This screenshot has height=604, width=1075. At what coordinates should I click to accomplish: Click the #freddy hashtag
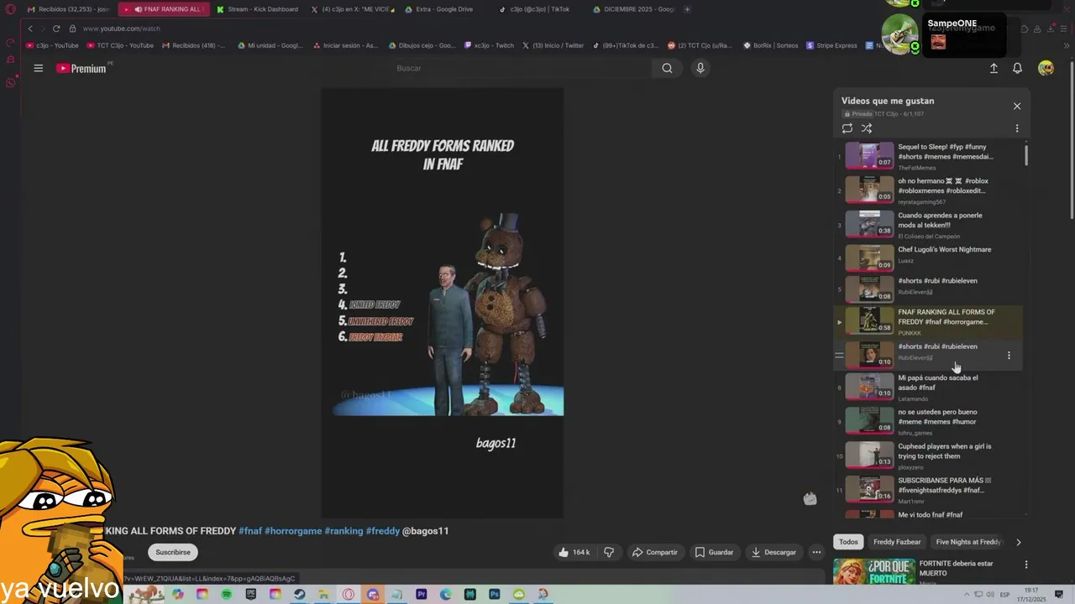[x=383, y=531]
